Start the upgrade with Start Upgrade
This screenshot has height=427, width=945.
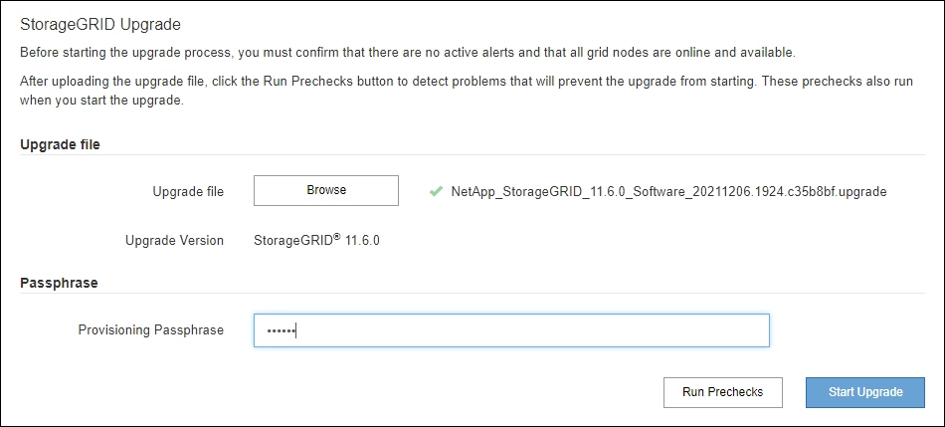click(x=865, y=392)
